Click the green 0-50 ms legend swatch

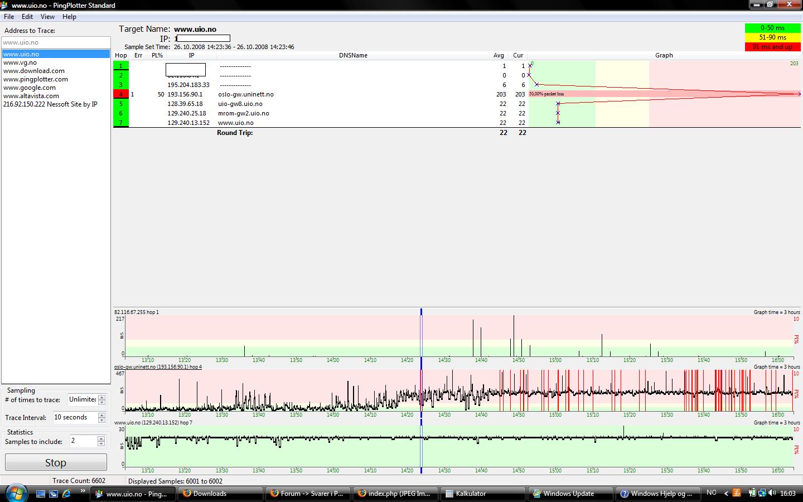pyautogui.click(x=772, y=28)
